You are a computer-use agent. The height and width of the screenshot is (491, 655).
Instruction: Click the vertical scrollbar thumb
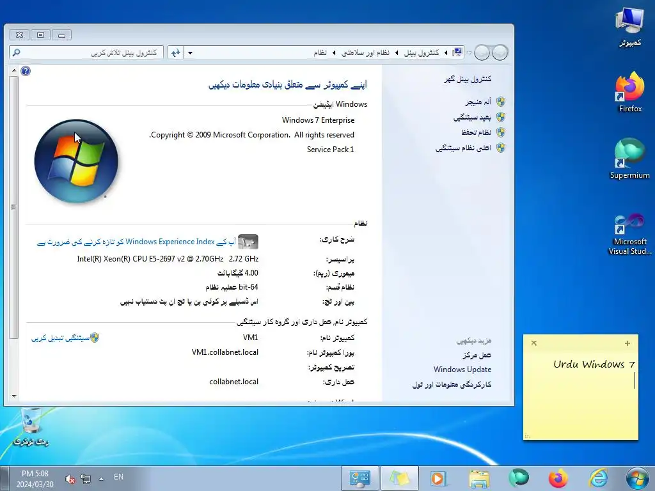point(14,207)
